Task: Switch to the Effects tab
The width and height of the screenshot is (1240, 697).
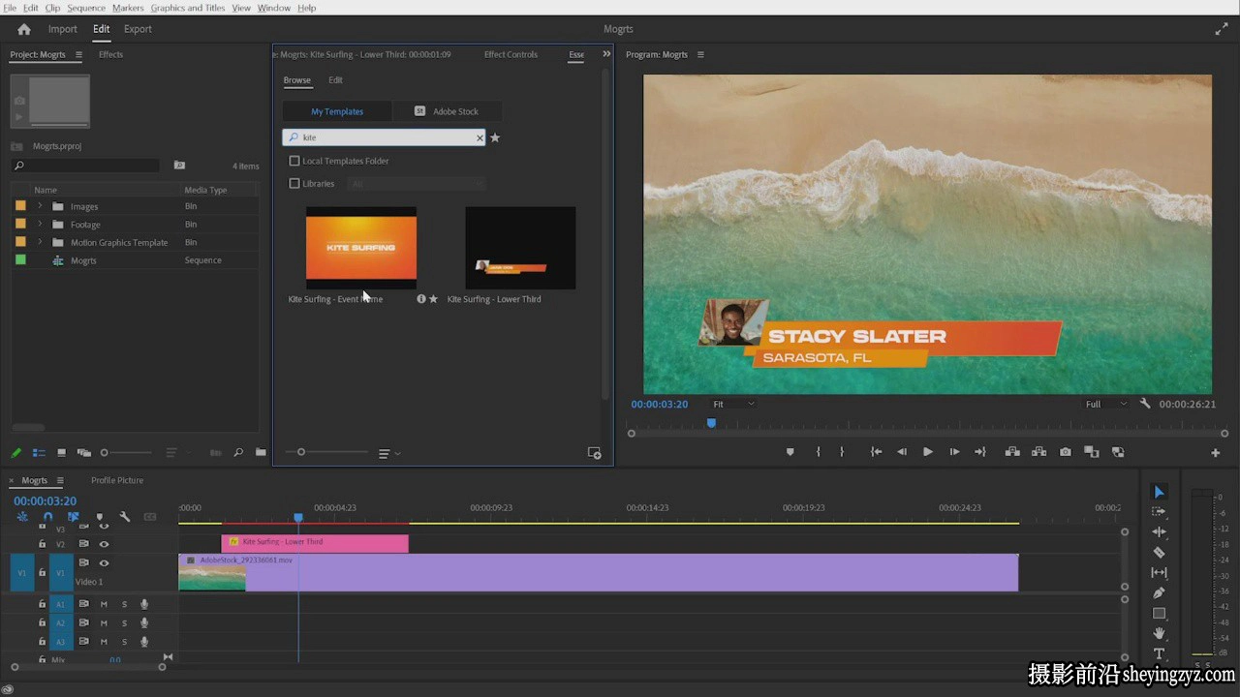Action: [110, 54]
